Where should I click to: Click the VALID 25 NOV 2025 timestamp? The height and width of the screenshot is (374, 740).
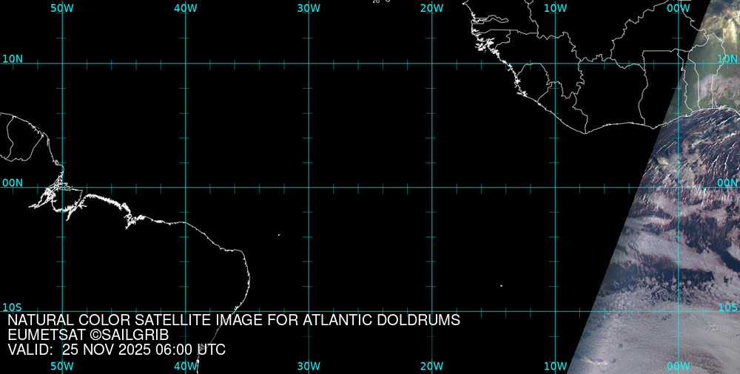pos(116,350)
